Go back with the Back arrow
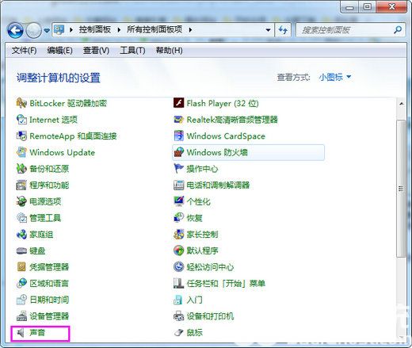 pyautogui.click(x=15, y=30)
